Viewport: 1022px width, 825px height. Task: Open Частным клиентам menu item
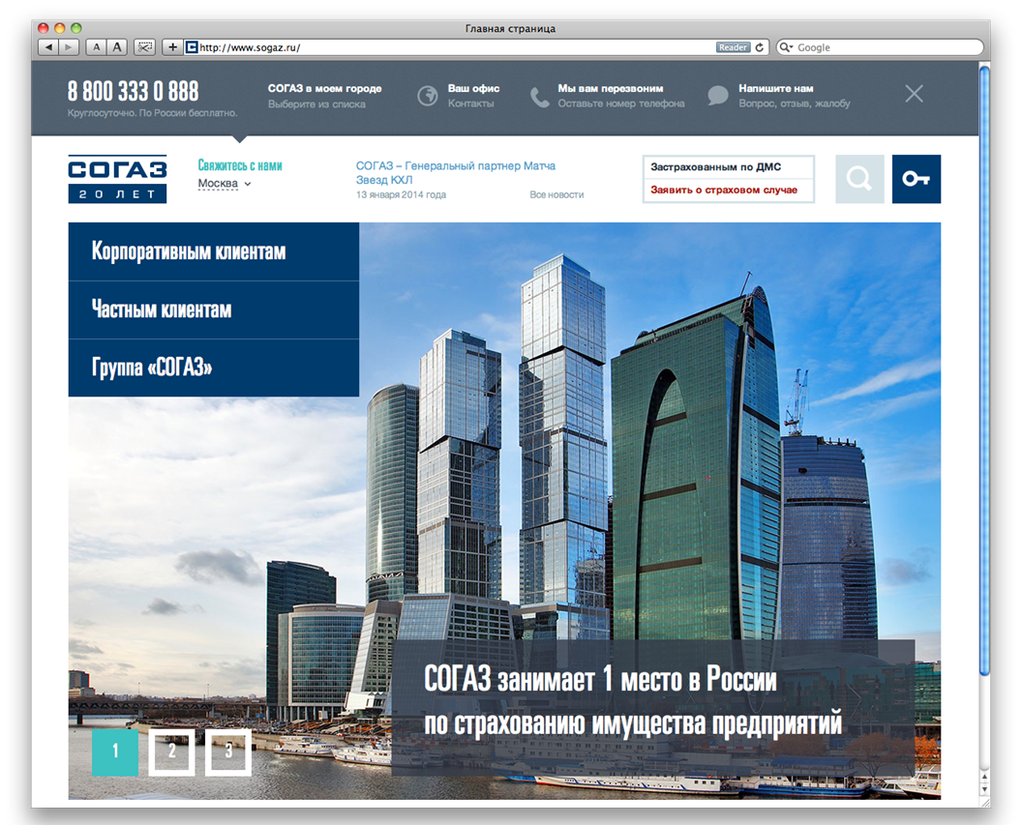pyautogui.click(x=214, y=309)
